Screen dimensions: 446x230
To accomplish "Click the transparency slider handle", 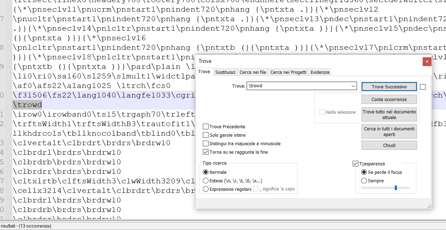I will [x=396, y=188].
